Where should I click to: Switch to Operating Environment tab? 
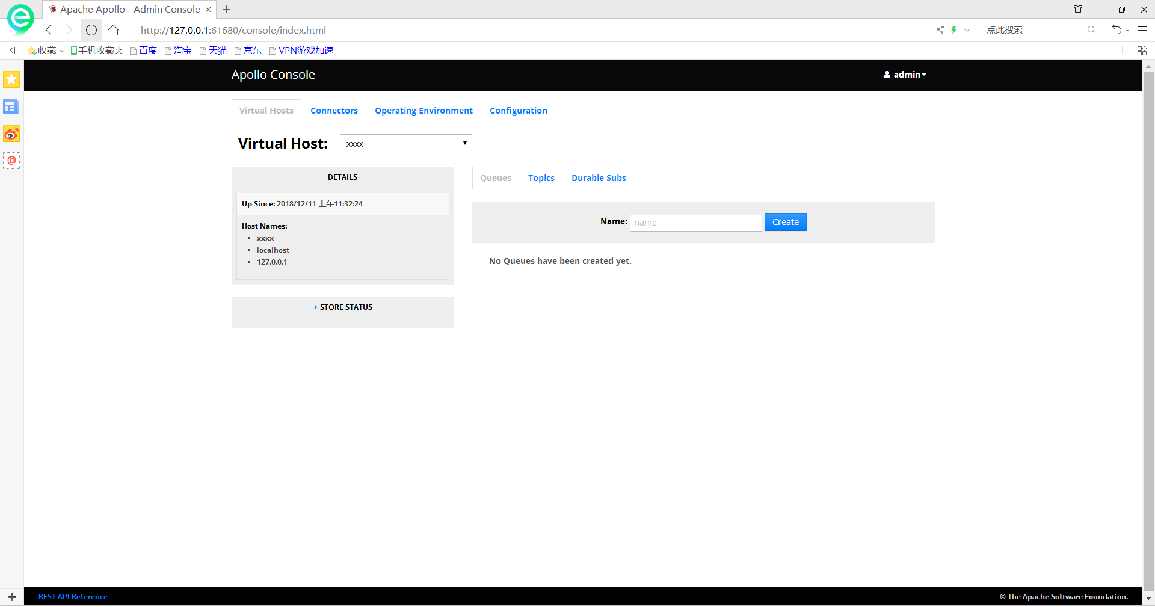point(423,111)
